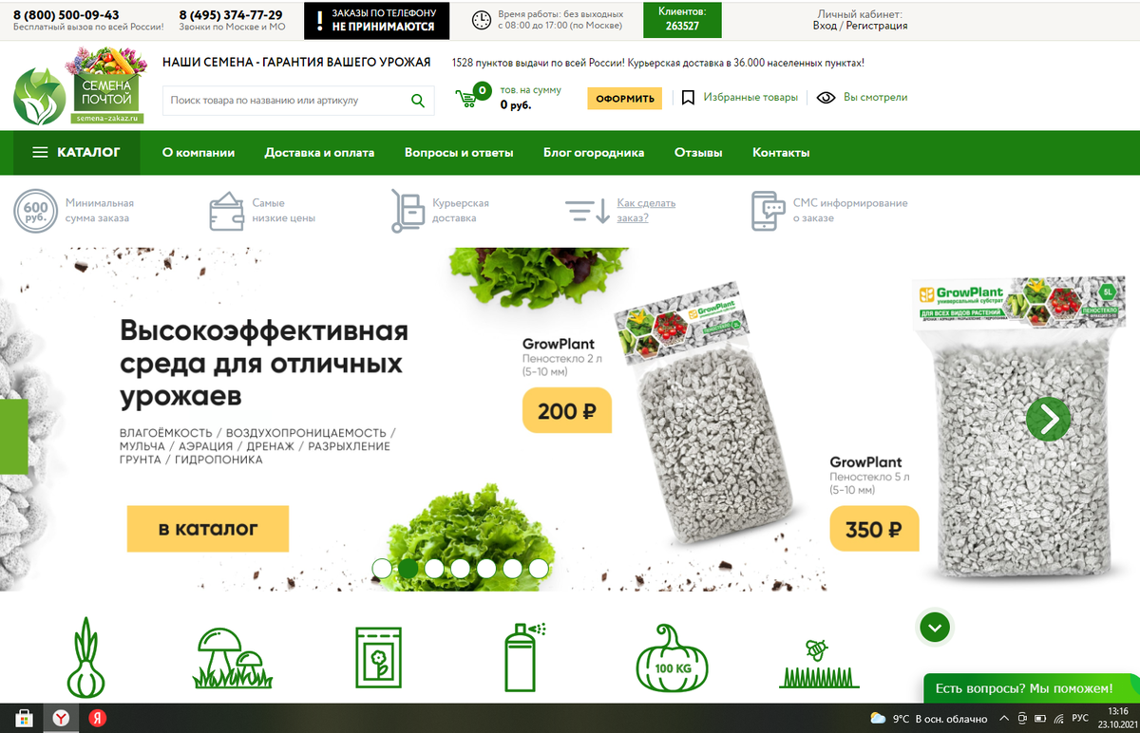Viewport: 1140px width, 733px height.
Task: Click the bookmark icon for Избранные товары
Action: coord(688,98)
